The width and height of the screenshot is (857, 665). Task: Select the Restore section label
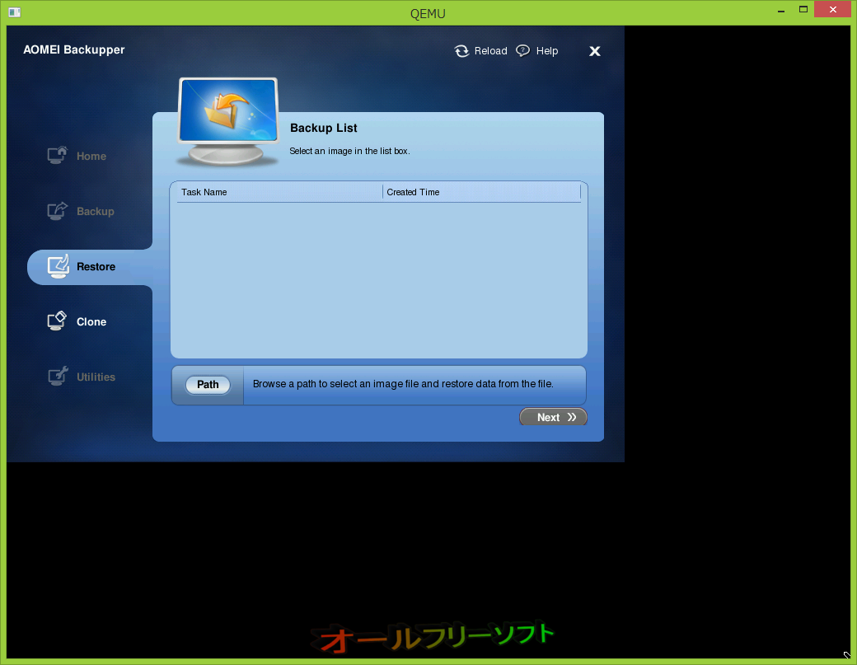(x=96, y=267)
